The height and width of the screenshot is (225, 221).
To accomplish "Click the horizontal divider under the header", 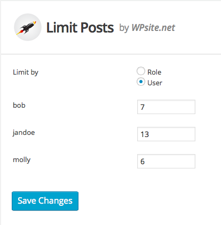I will click(x=111, y=54).
